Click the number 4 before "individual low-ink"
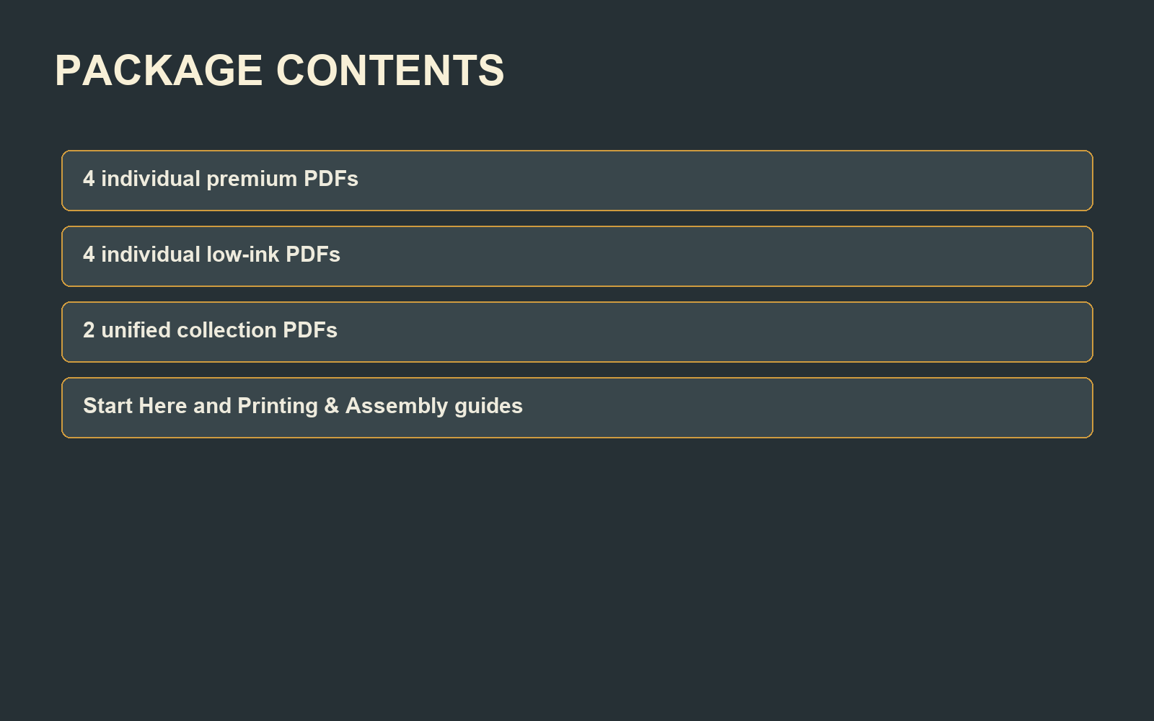Screen dimensions: 1154x721 (x=89, y=255)
